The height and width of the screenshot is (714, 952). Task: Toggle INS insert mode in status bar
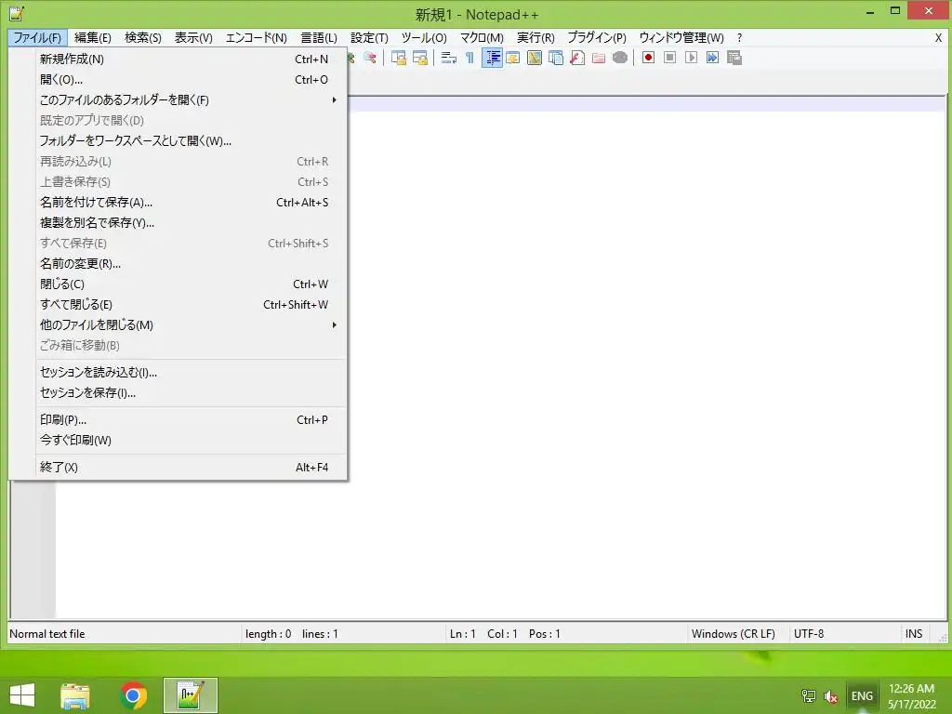(914, 634)
